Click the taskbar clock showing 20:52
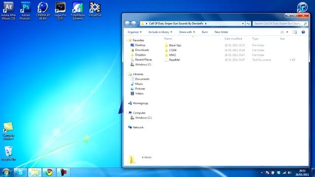 [x=302, y=173]
